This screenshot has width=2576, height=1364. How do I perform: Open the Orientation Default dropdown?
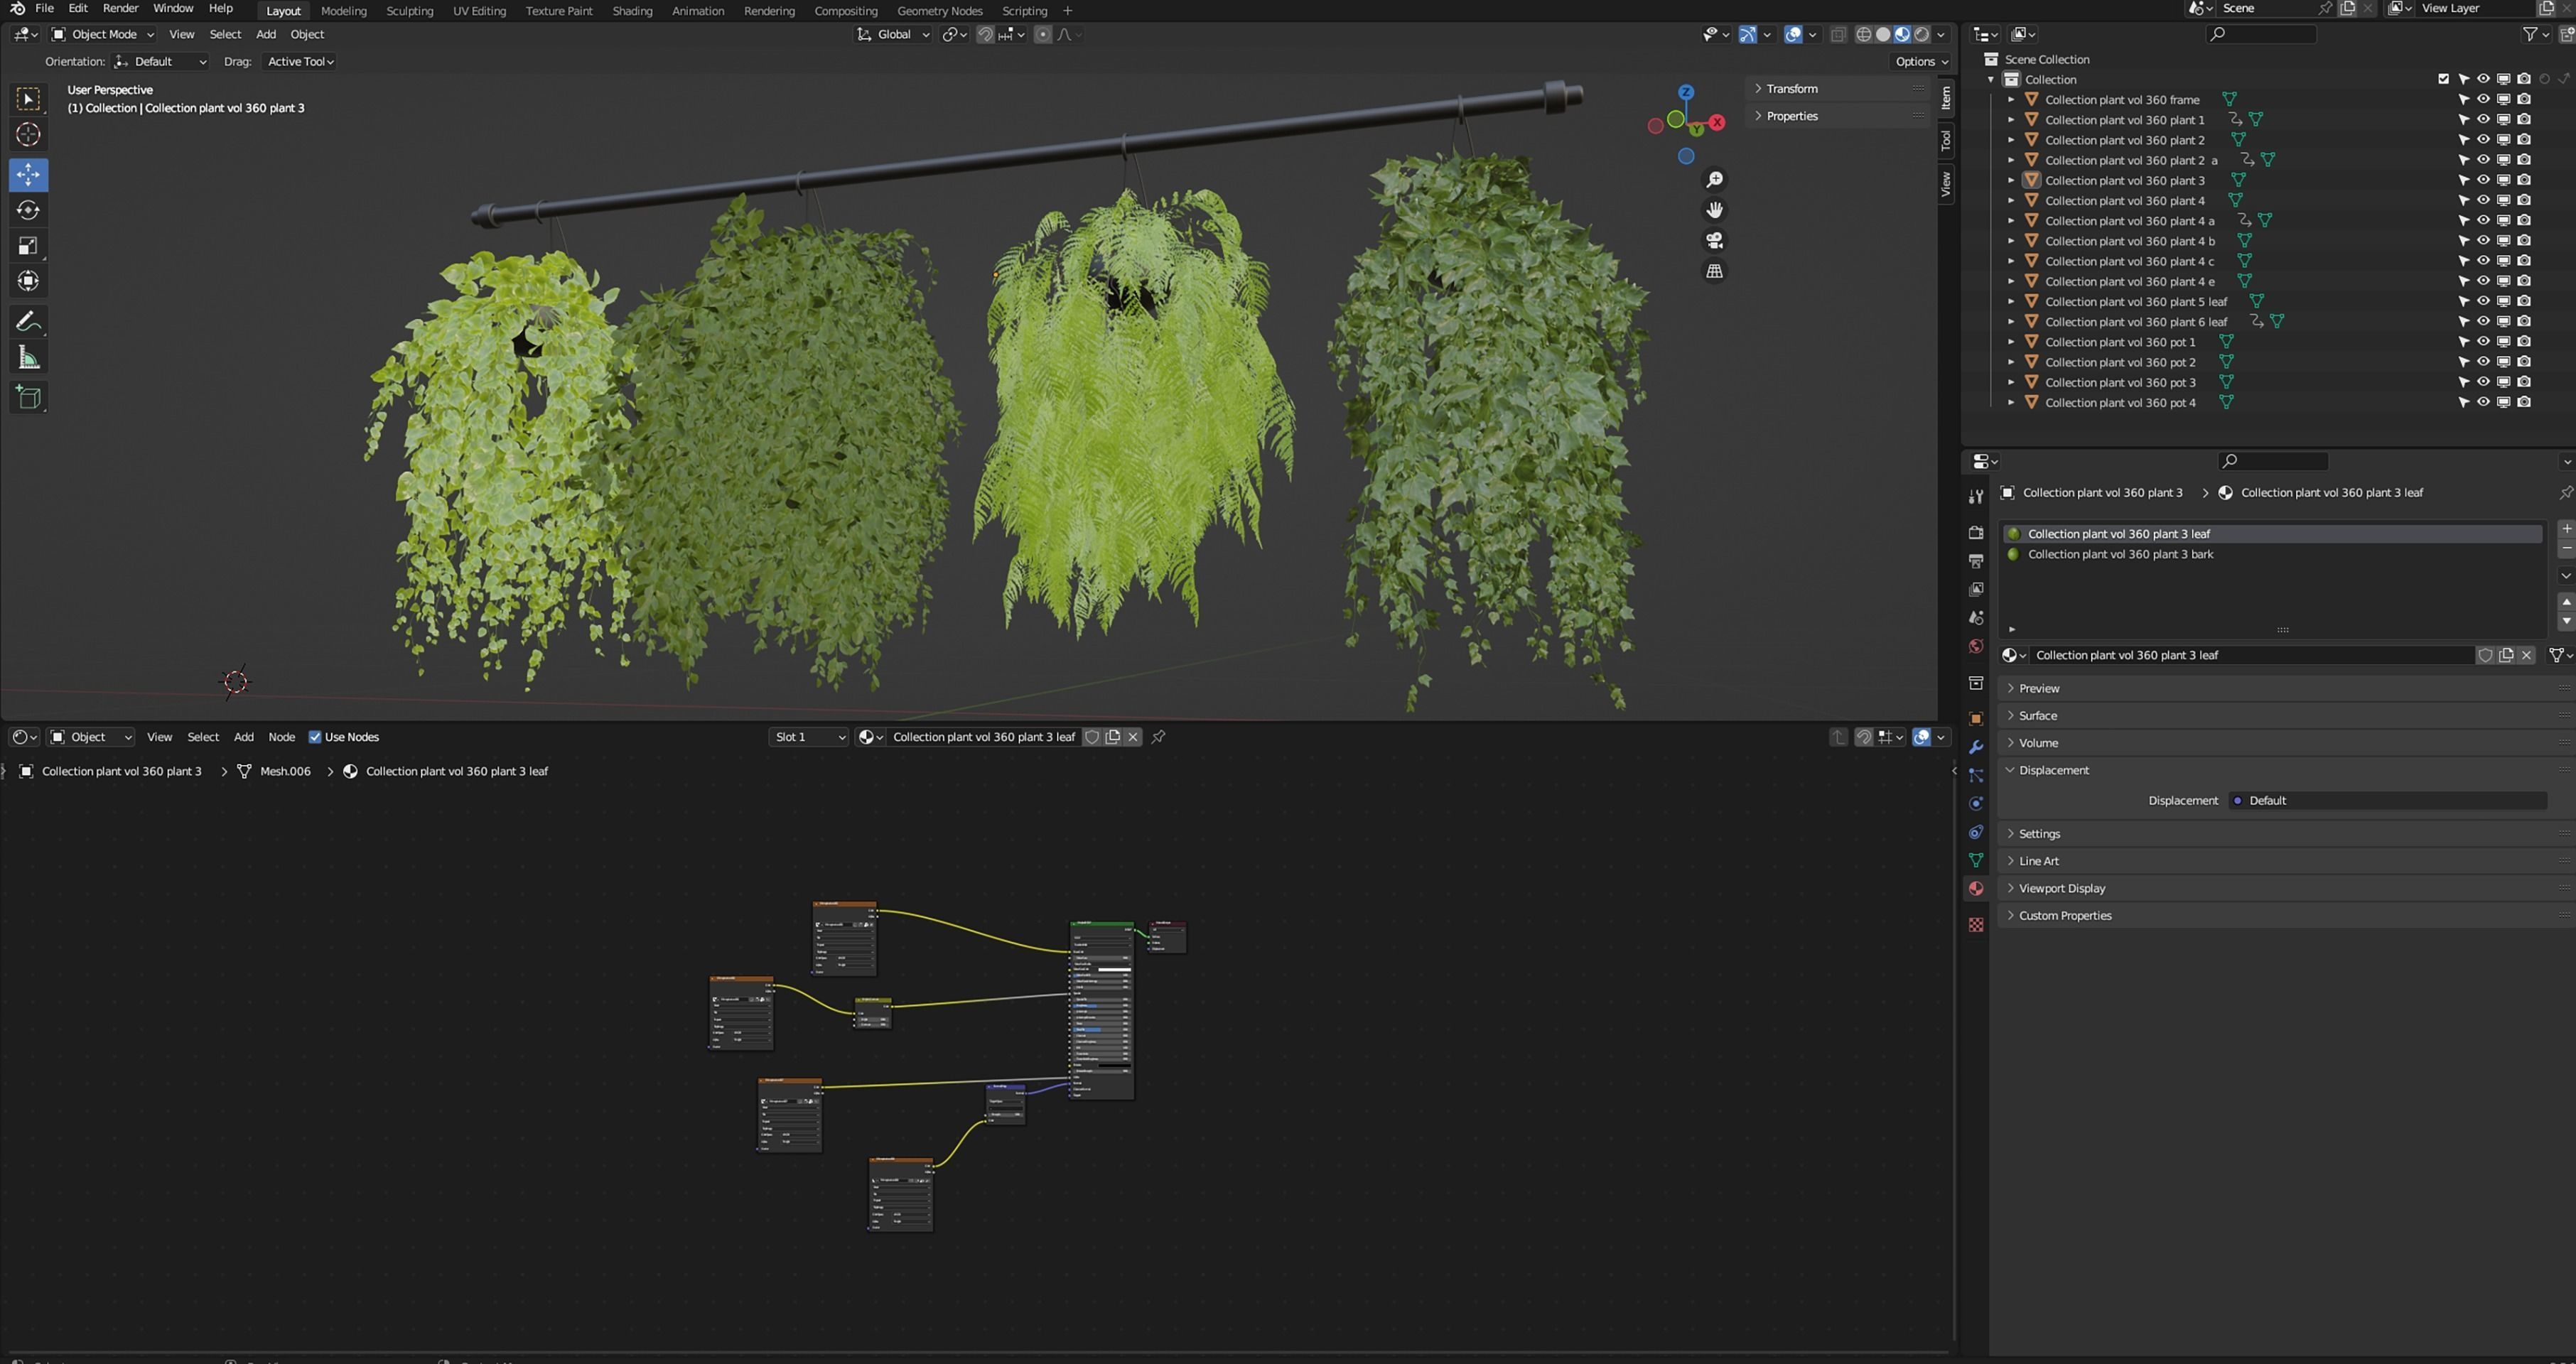(x=160, y=61)
